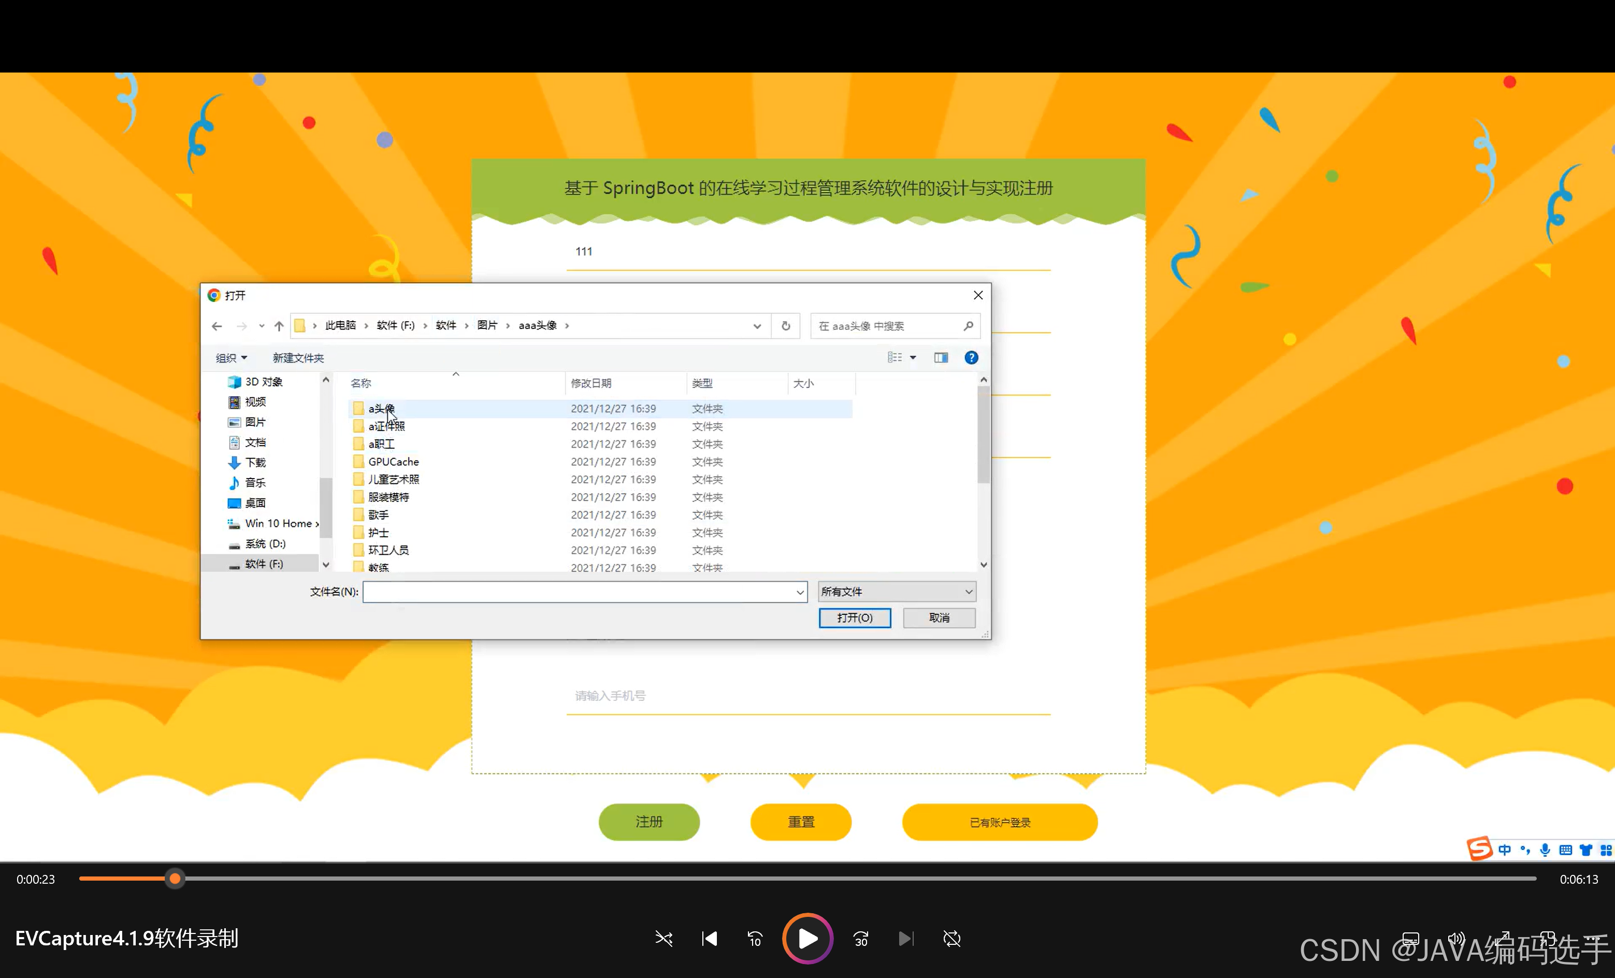Open the view layout icon in the dialog toolbar
This screenshot has height=978, width=1615.
pos(895,357)
